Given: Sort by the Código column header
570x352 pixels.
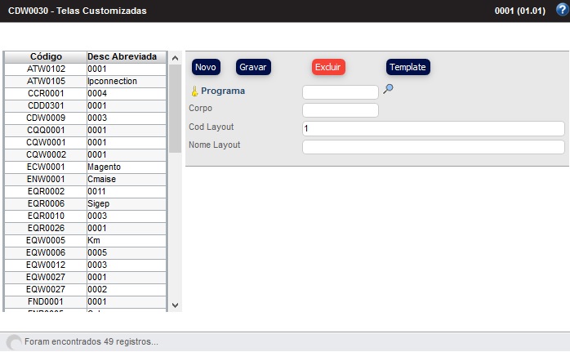Looking at the screenshot, I should [46, 57].
